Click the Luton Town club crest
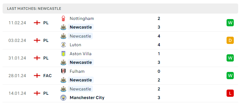The image size is (239, 104). pos(63,45)
